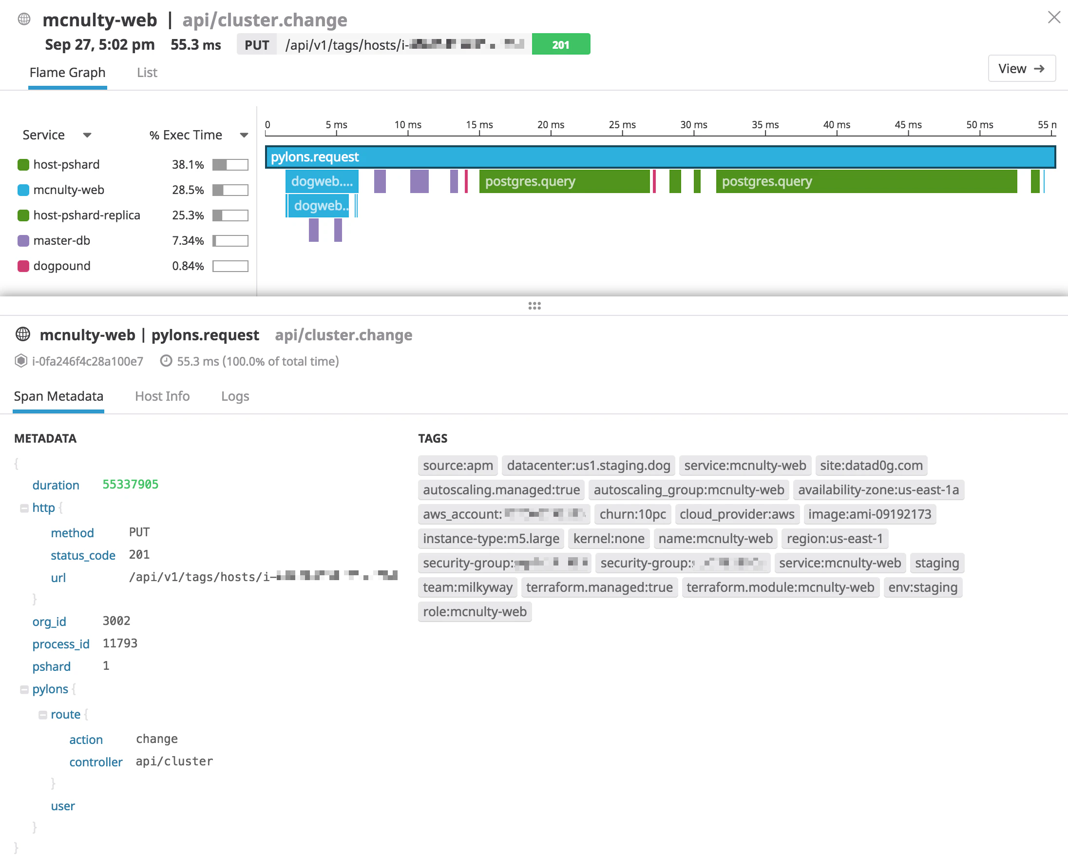Click the cloud_provider:aws tag
Image resolution: width=1068 pixels, height=858 pixels.
[x=737, y=514]
